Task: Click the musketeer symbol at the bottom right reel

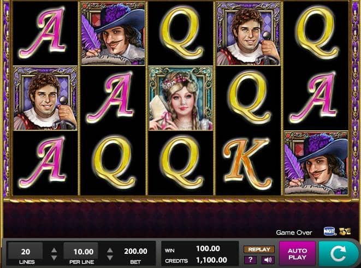Action: coord(316,163)
